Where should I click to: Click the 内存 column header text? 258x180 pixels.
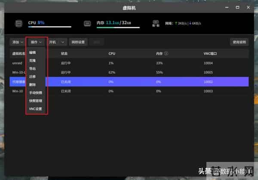pos(159,53)
